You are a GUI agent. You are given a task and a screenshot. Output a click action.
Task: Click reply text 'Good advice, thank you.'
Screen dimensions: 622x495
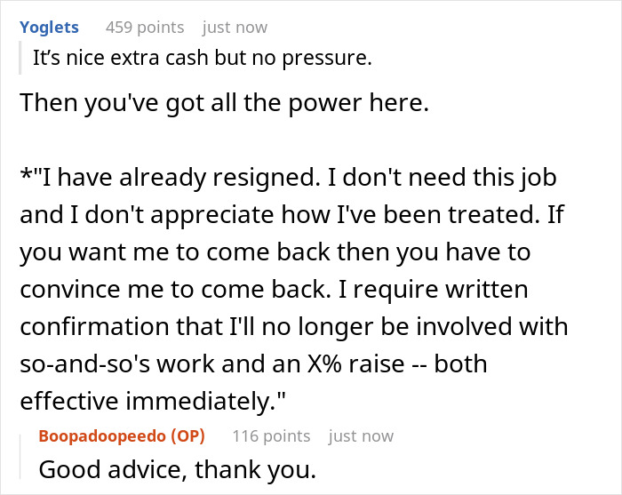click(178, 468)
